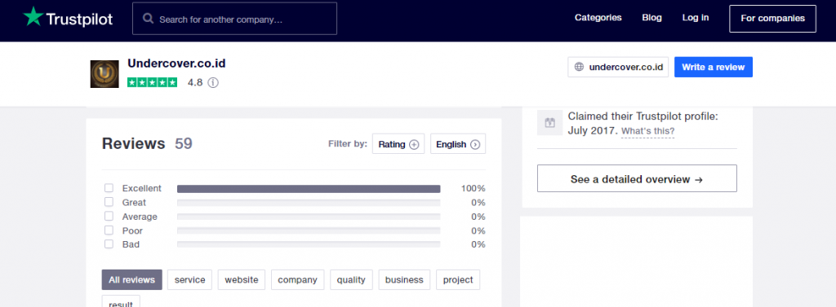Select the Bad rating checkbox
Viewport: 836px width, 307px height.
(109, 244)
